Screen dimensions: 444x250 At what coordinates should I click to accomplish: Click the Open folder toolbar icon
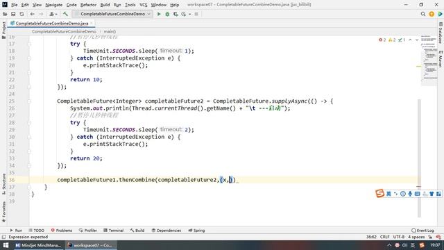pyautogui.click(x=5, y=14)
